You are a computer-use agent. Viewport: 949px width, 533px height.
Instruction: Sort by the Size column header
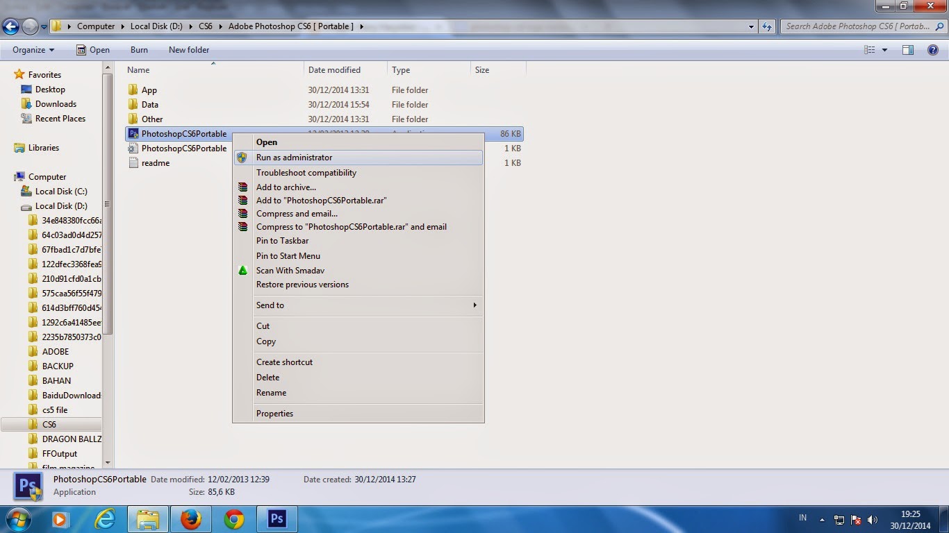(x=498, y=70)
